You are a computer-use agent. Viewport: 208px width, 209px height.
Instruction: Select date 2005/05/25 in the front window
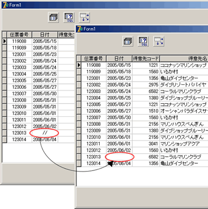[x=119, y=98]
